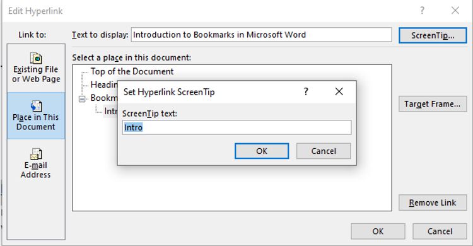
Task: Select the Headings tree entry
Action: (x=104, y=85)
